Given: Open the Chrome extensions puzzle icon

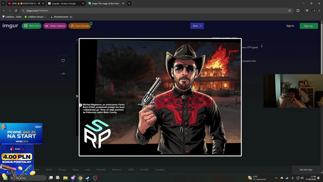Looking at the screenshot, I should pyautogui.click(x=298, y=11).
